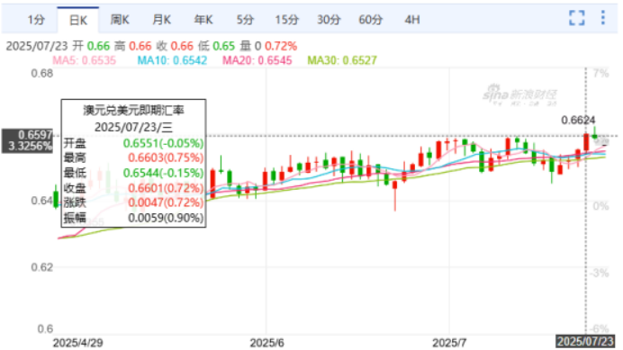Click the 2025/6 axis date label
623x350 pixels.
tap(266, 343)
